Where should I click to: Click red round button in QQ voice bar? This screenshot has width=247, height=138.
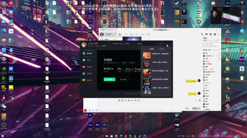[85, 110]
